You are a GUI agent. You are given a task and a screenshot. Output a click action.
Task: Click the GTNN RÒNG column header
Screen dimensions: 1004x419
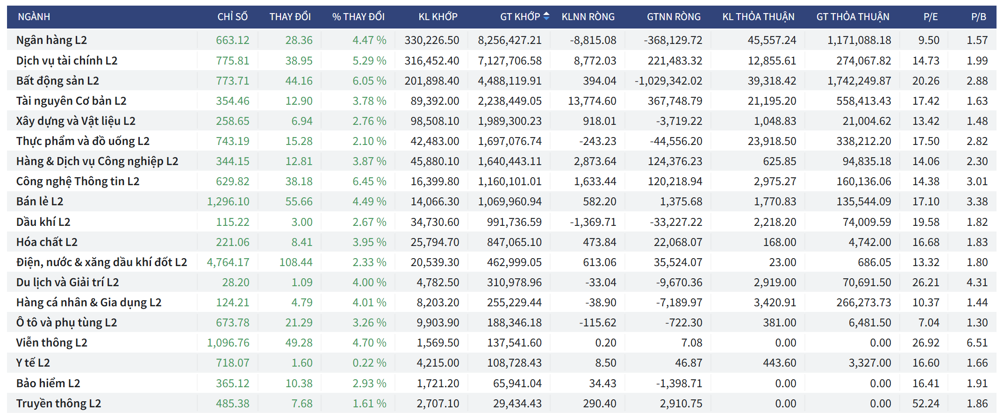point(673,17)
